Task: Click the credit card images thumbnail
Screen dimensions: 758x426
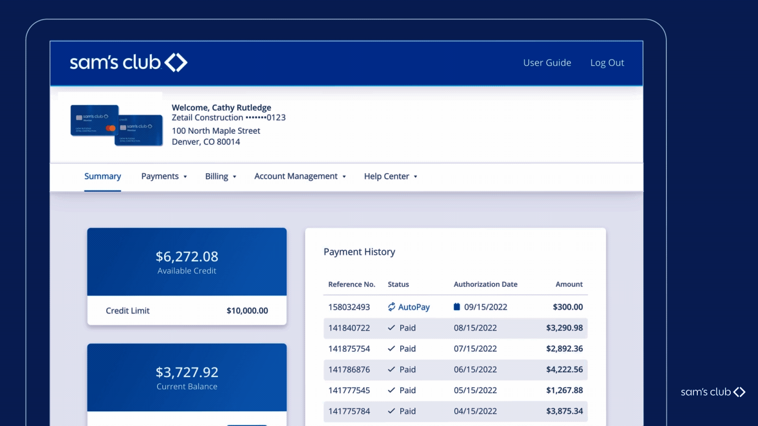Action: click(x=117, y=125)
